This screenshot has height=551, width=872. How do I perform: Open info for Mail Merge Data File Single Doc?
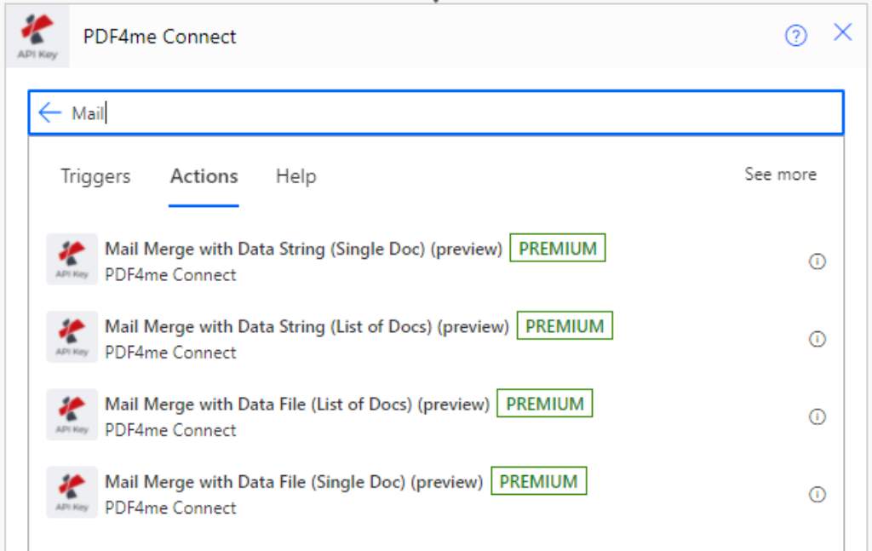(x=817, y=494)
